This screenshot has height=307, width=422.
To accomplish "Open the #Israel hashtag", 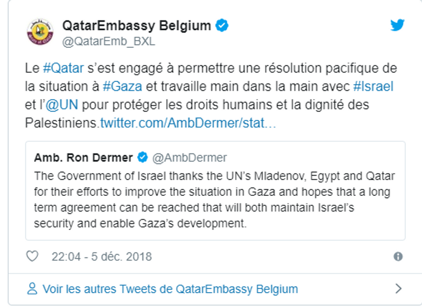I will tap(374, 86).
